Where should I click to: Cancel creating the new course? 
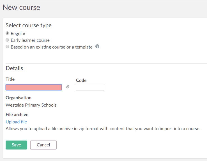43,145
